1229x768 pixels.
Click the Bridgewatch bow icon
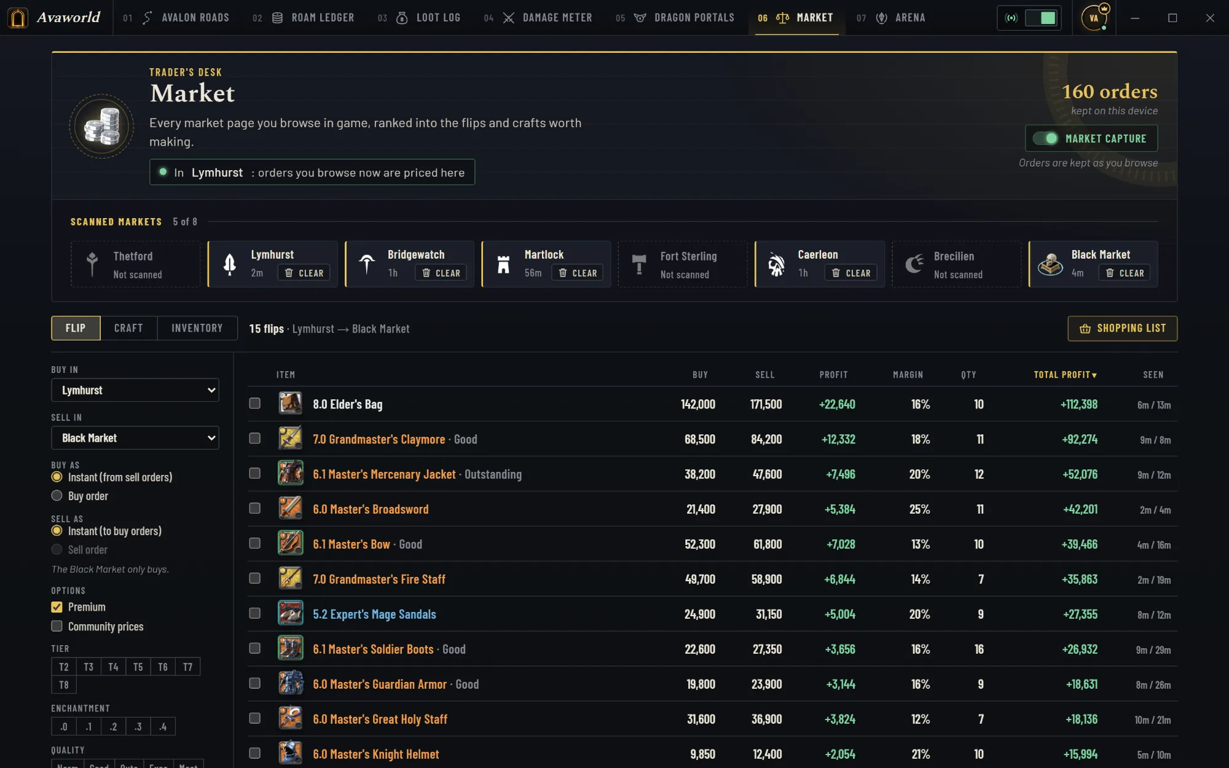click(367, 264)
